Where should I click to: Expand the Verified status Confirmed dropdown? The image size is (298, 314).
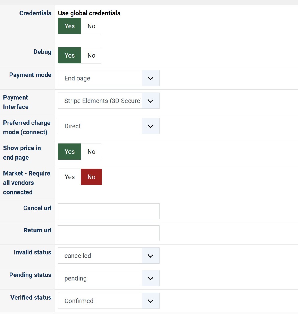109,301
